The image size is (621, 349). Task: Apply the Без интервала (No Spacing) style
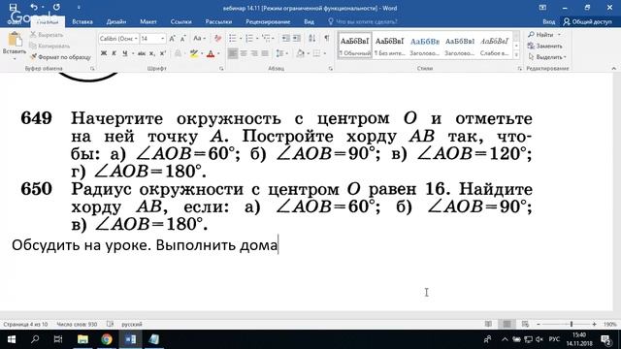coord(389,46)
